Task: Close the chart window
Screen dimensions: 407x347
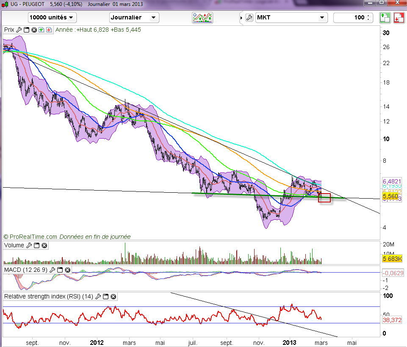Action: point(397,3)
